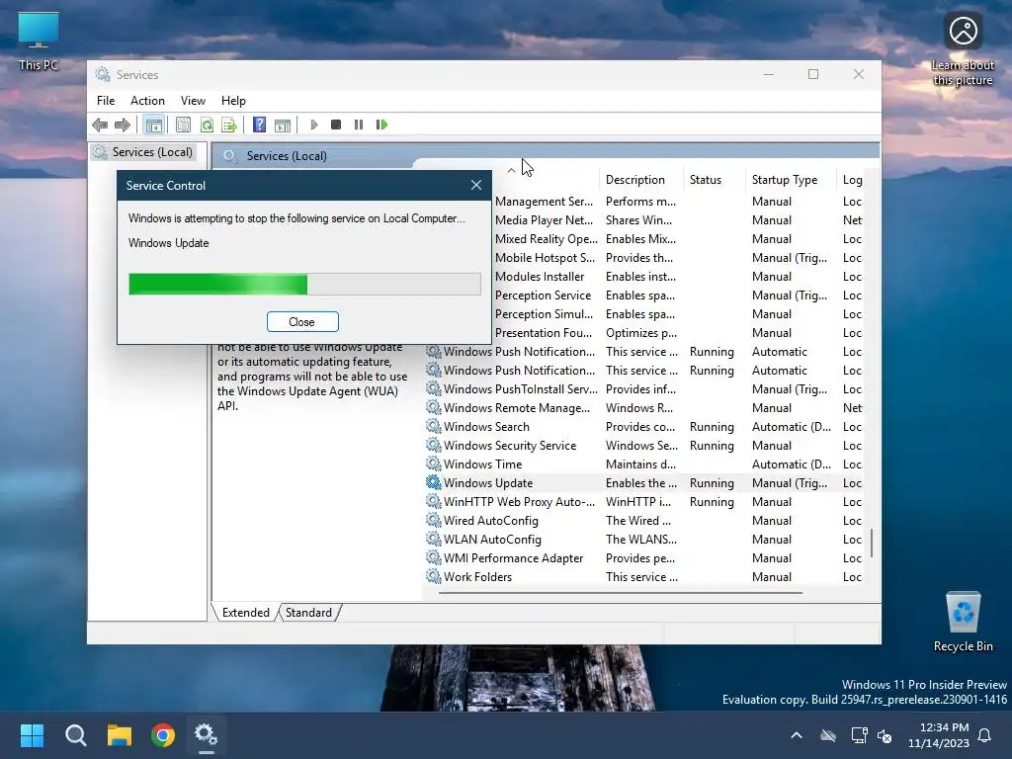Image resolution: width=1012 pixels, height=759 pixels.
Task: Open the blue Help toolbar icon
Action: [260, 125]
